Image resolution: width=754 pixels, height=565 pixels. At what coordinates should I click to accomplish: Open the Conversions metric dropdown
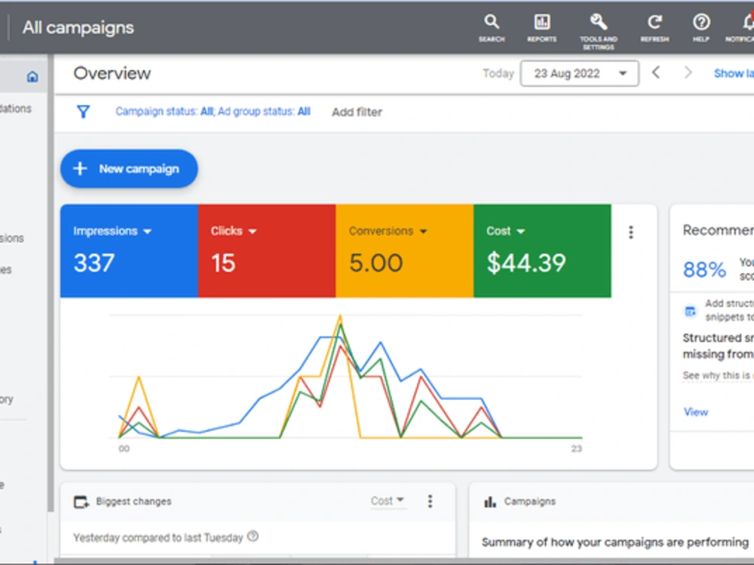(388, 231)
